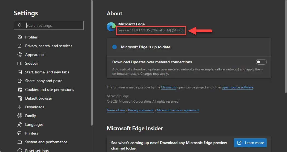This screenshot has width=287, height=152.
Task: Click the Downloads arrow icon
Action: point(20,107)
